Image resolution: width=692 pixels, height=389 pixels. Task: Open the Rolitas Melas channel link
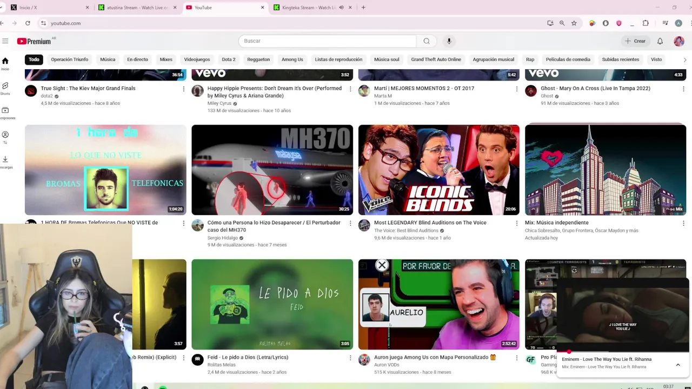pos(221,365)
